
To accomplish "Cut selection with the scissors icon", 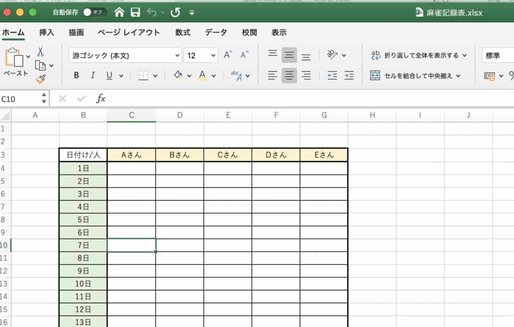I will click(40, 52).
